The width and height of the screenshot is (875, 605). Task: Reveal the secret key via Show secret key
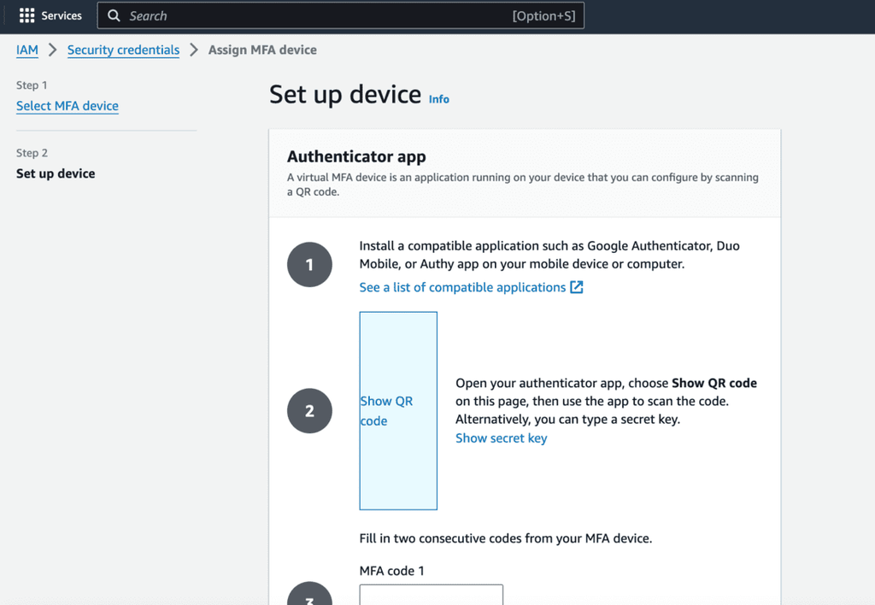(x=501, y=438)
